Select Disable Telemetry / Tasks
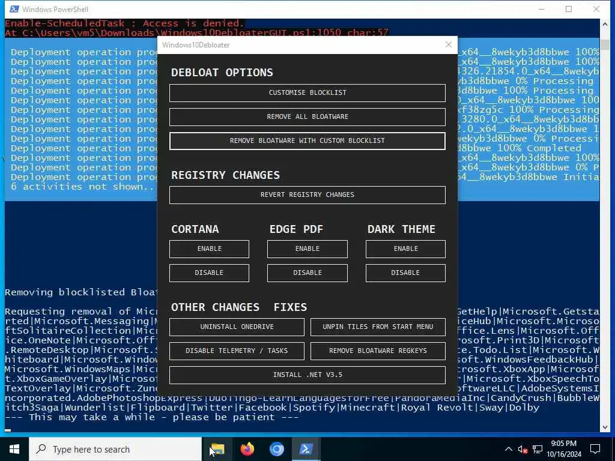Image resolution: width=615 pixels, height=461 pixels. pyautogui.click(x=237, y=351)
